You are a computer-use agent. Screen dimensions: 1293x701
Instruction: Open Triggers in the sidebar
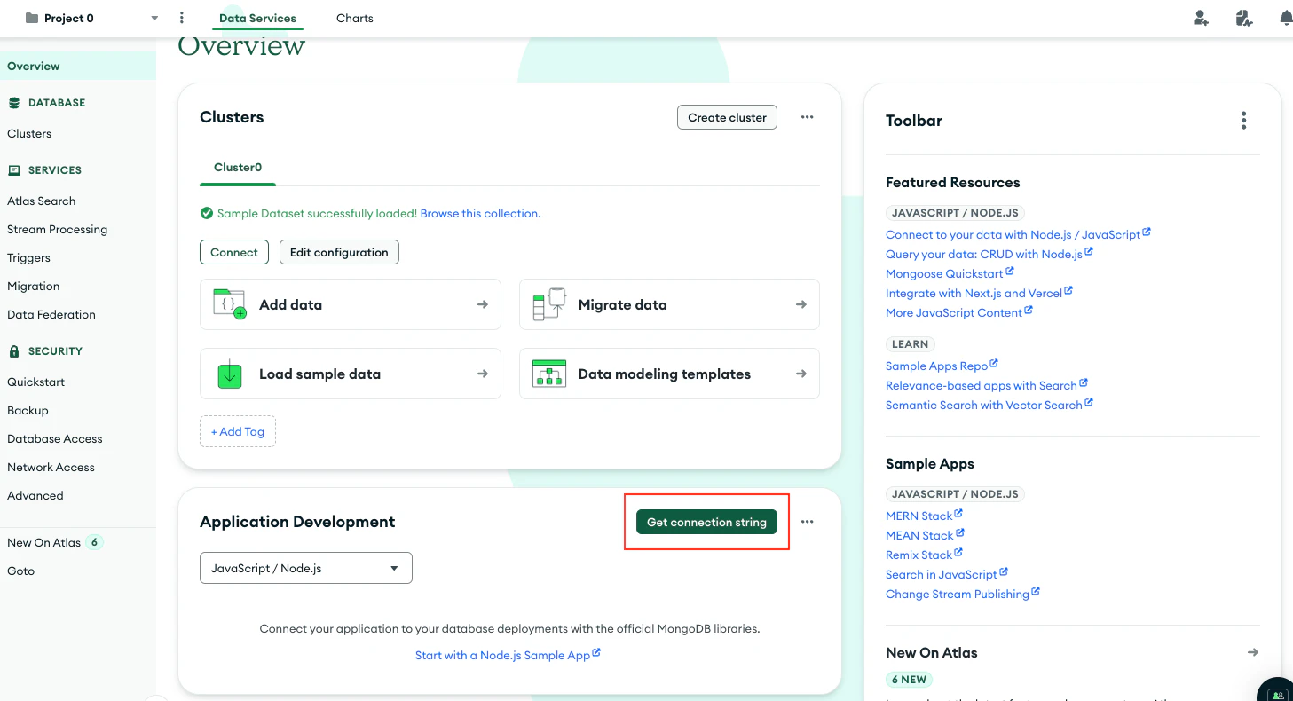click(x=29, y=257)
